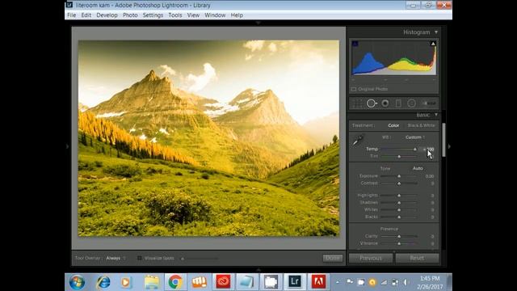Switch to Lightroom taskbar icon

tap(294, 281)
